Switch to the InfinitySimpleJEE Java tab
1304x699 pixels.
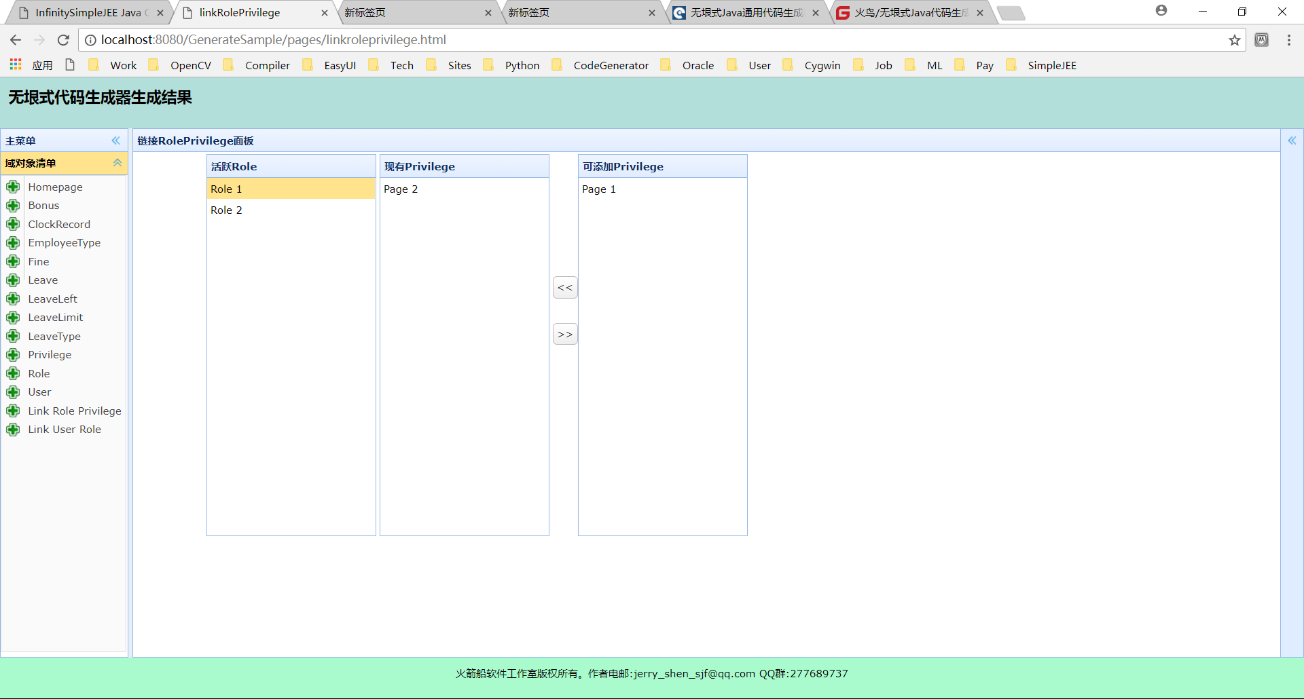(x=88, y=13)
